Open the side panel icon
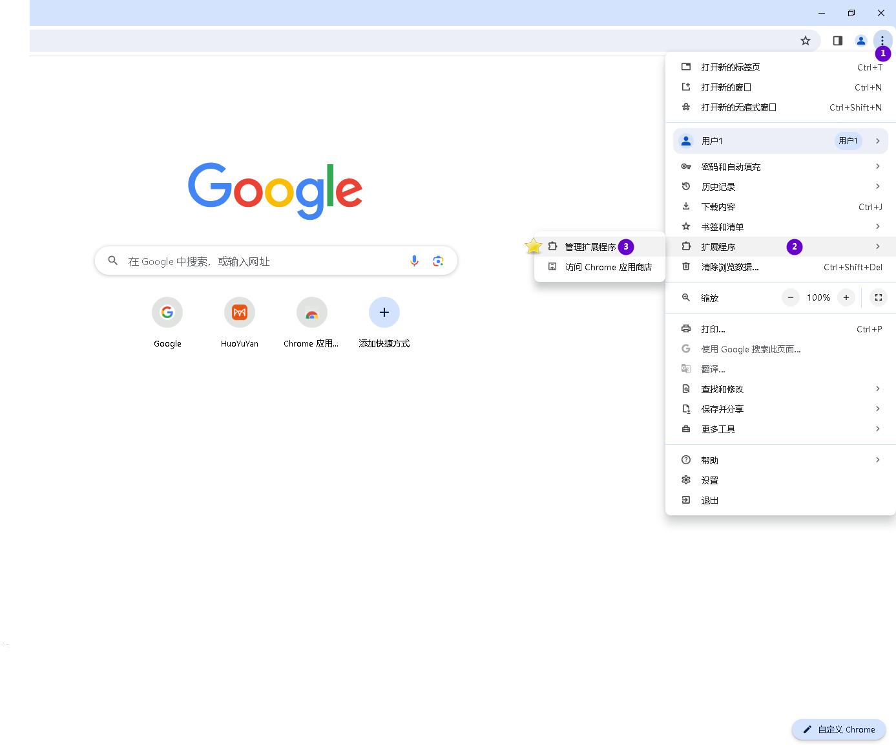Viewport: 896px width, 750px height. [838, 41]
